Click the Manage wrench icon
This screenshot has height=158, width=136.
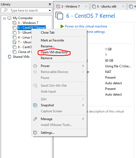tap(35, 119)
